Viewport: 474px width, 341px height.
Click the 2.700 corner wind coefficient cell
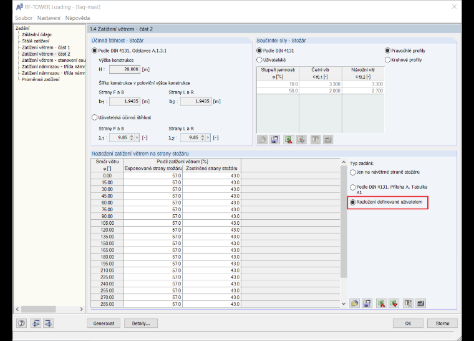pyautogui.click(x=363, y=91)
